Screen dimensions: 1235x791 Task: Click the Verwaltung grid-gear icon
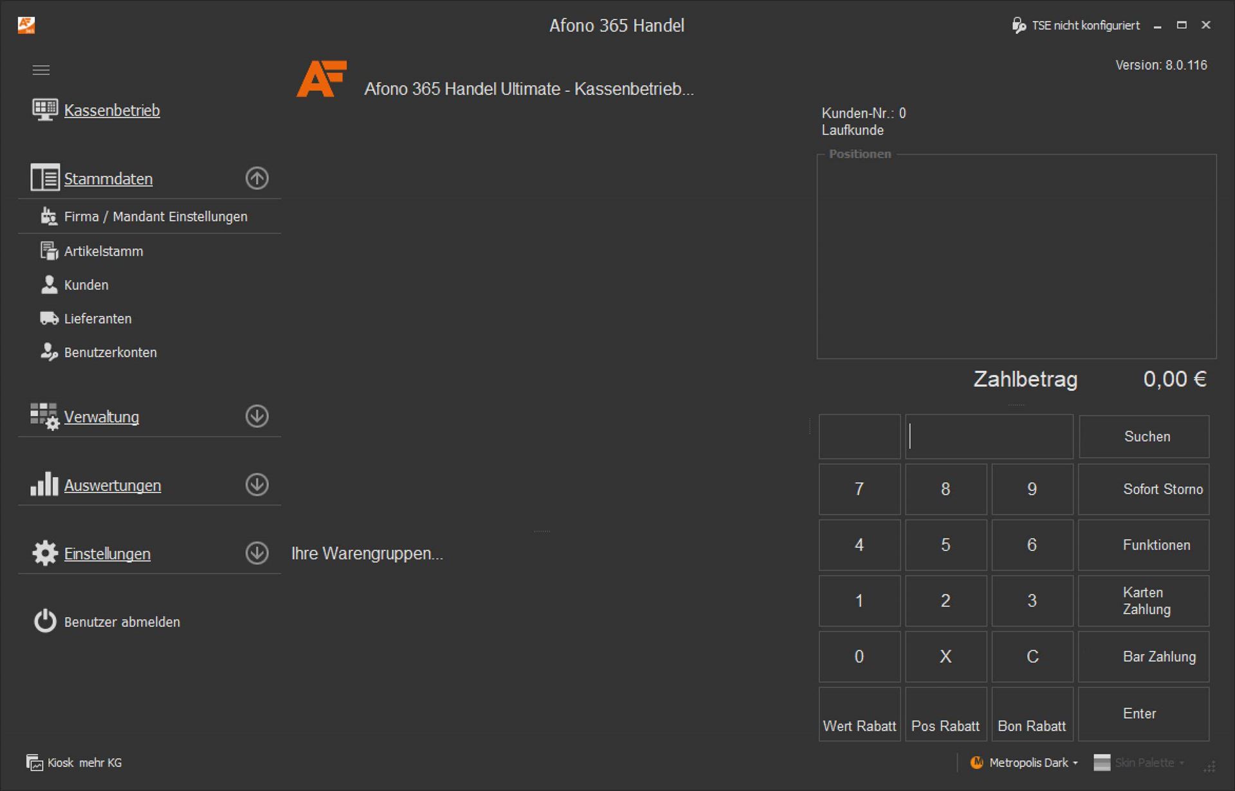pos(45,416)
